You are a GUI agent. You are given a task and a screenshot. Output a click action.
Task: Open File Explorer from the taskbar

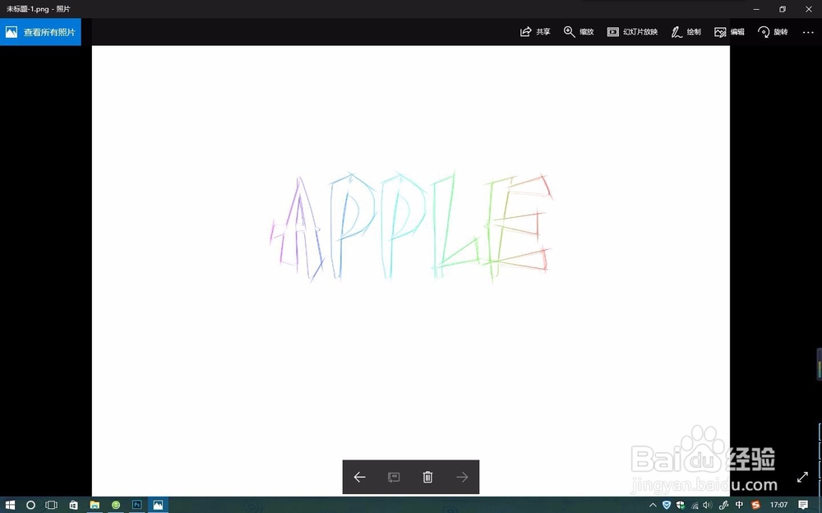coord(95,505)
